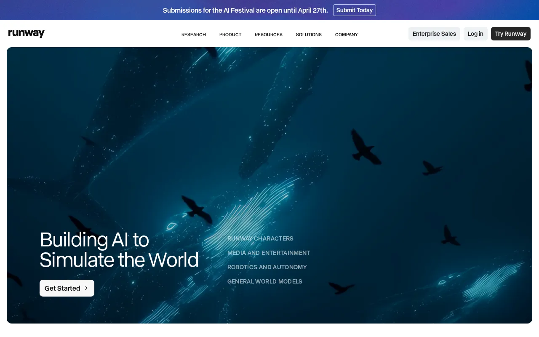This screenshot has height=337, width=539.
Task: Visit Robotics and Autonomy link
Action: 267,267
